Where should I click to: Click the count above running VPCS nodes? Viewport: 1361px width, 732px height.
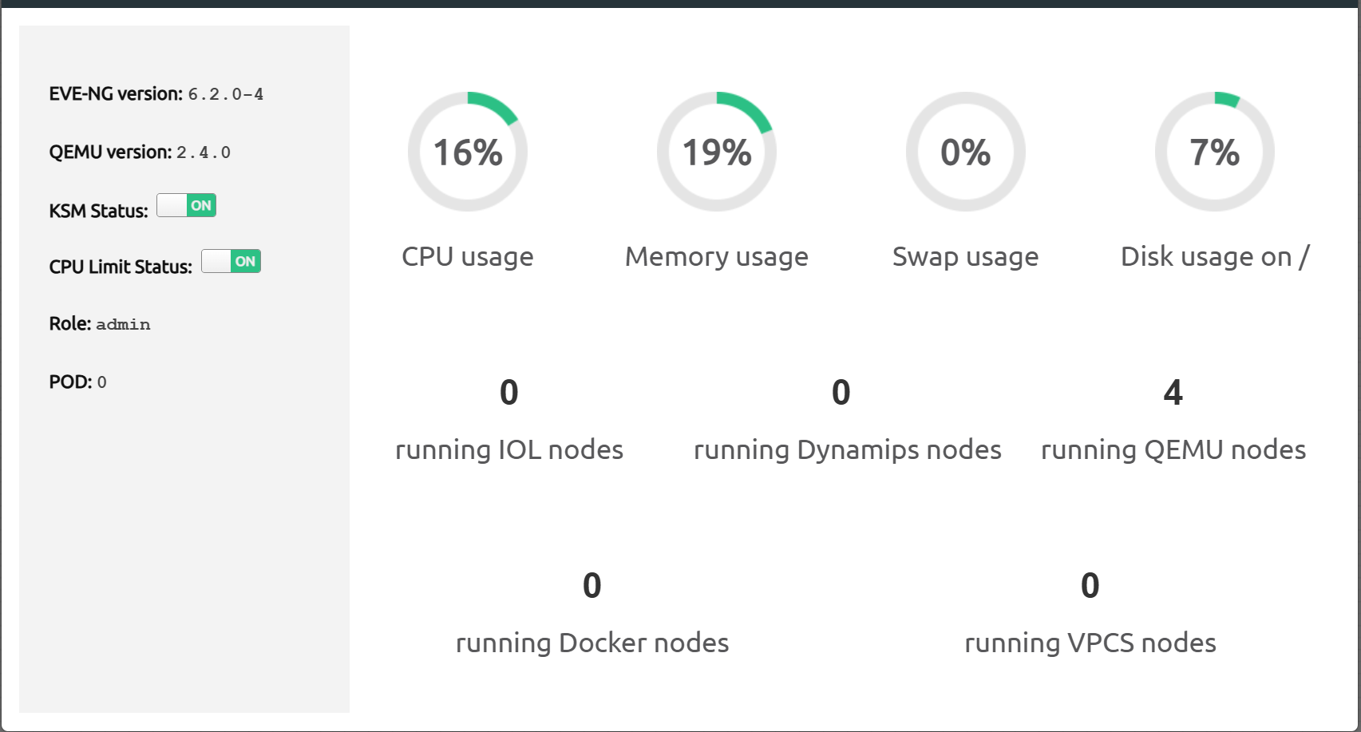pyautogui.click(x=1090, y=586)
